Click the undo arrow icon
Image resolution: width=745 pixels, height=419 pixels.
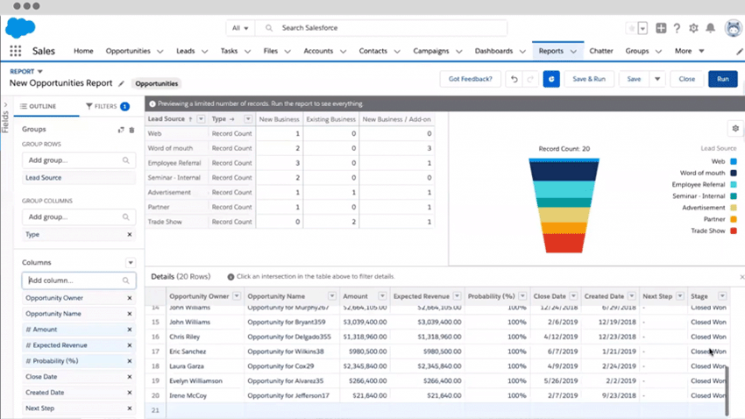point(514,79)
